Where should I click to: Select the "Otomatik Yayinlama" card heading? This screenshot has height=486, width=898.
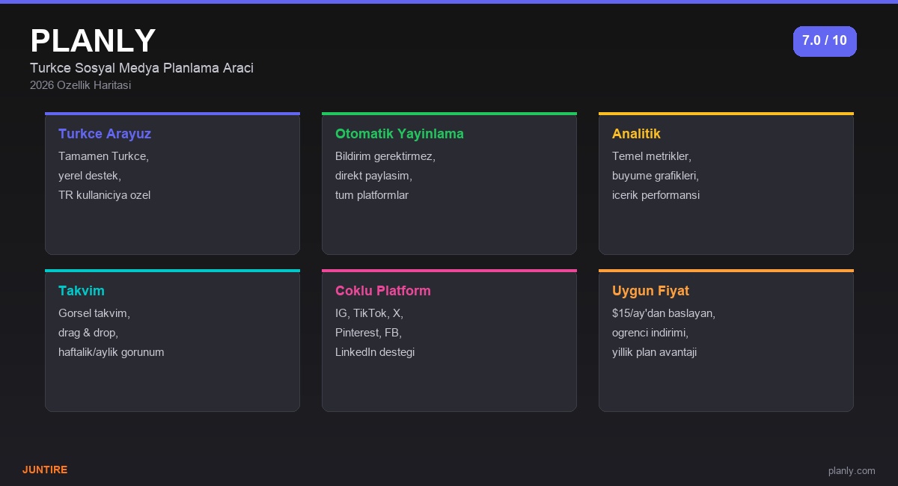click(x=400, y=134)
